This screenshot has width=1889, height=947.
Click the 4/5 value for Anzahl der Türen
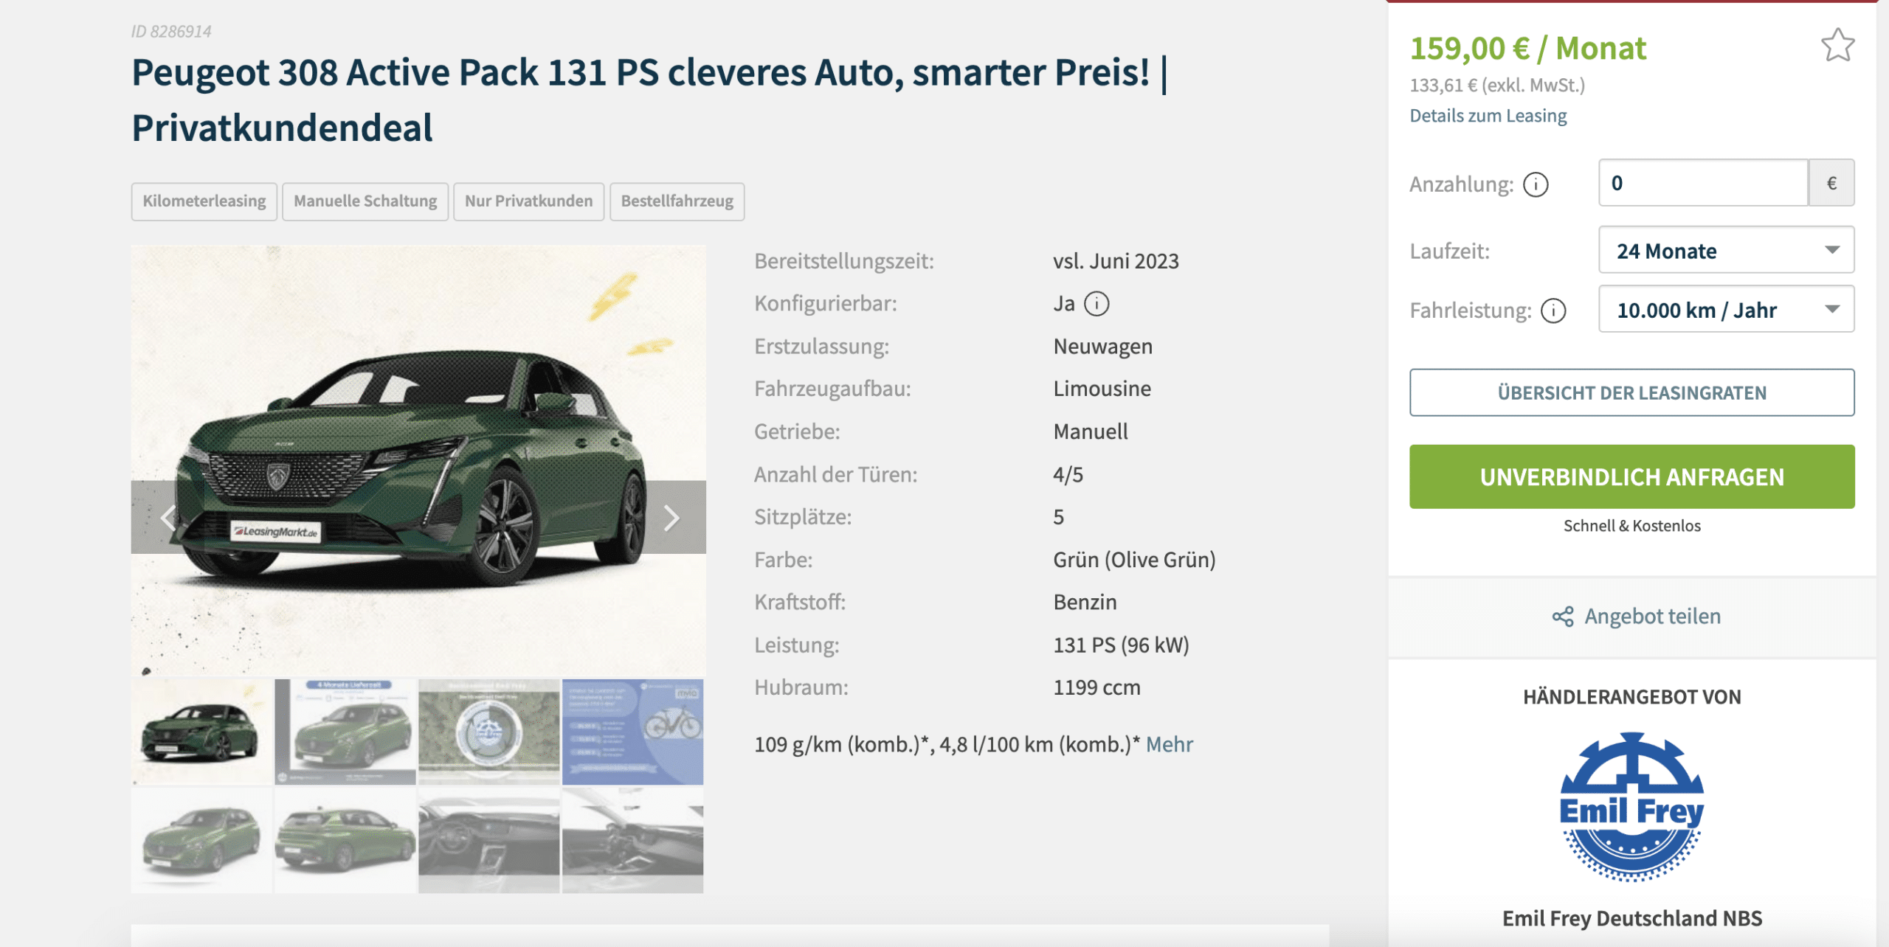click(x=1068, y=475)
